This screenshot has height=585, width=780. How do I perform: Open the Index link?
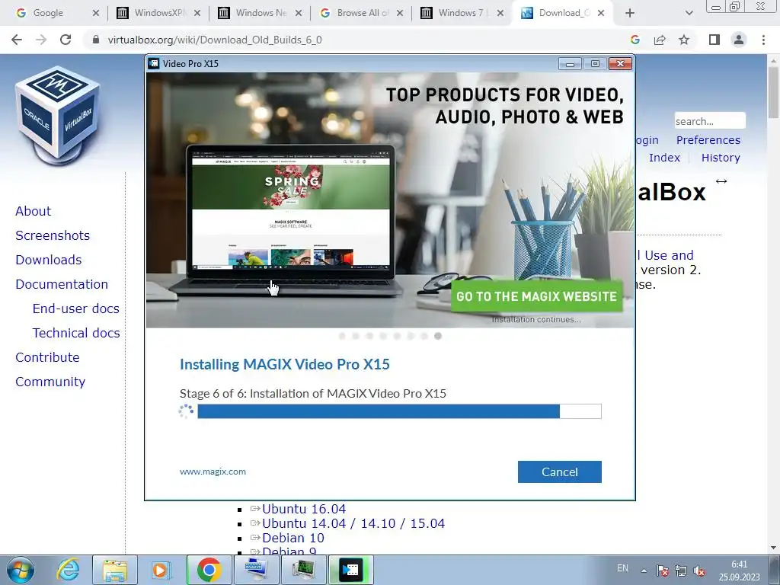tap(664, 158)
